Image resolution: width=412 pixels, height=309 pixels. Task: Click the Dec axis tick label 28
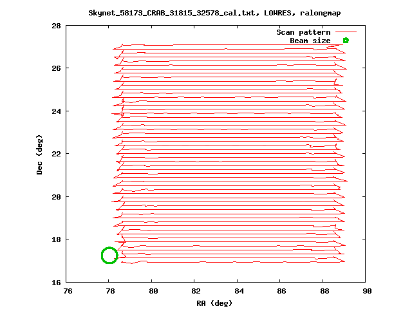pyautogui.click(x=56, y=26)
